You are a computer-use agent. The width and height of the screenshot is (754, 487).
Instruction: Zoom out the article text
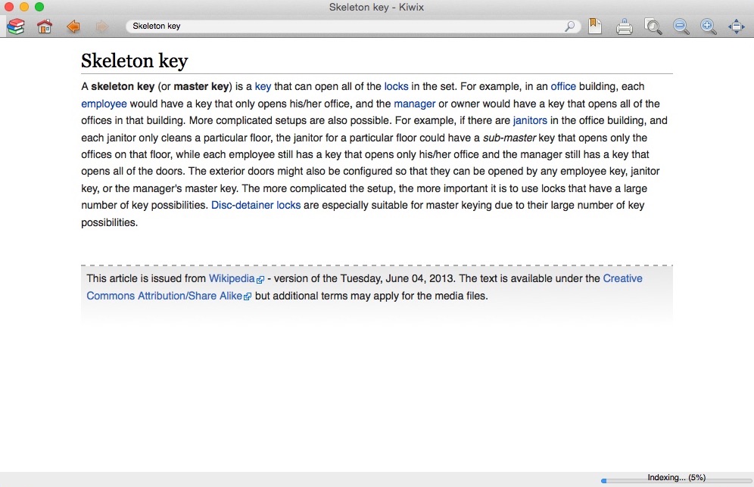point(681,26)
